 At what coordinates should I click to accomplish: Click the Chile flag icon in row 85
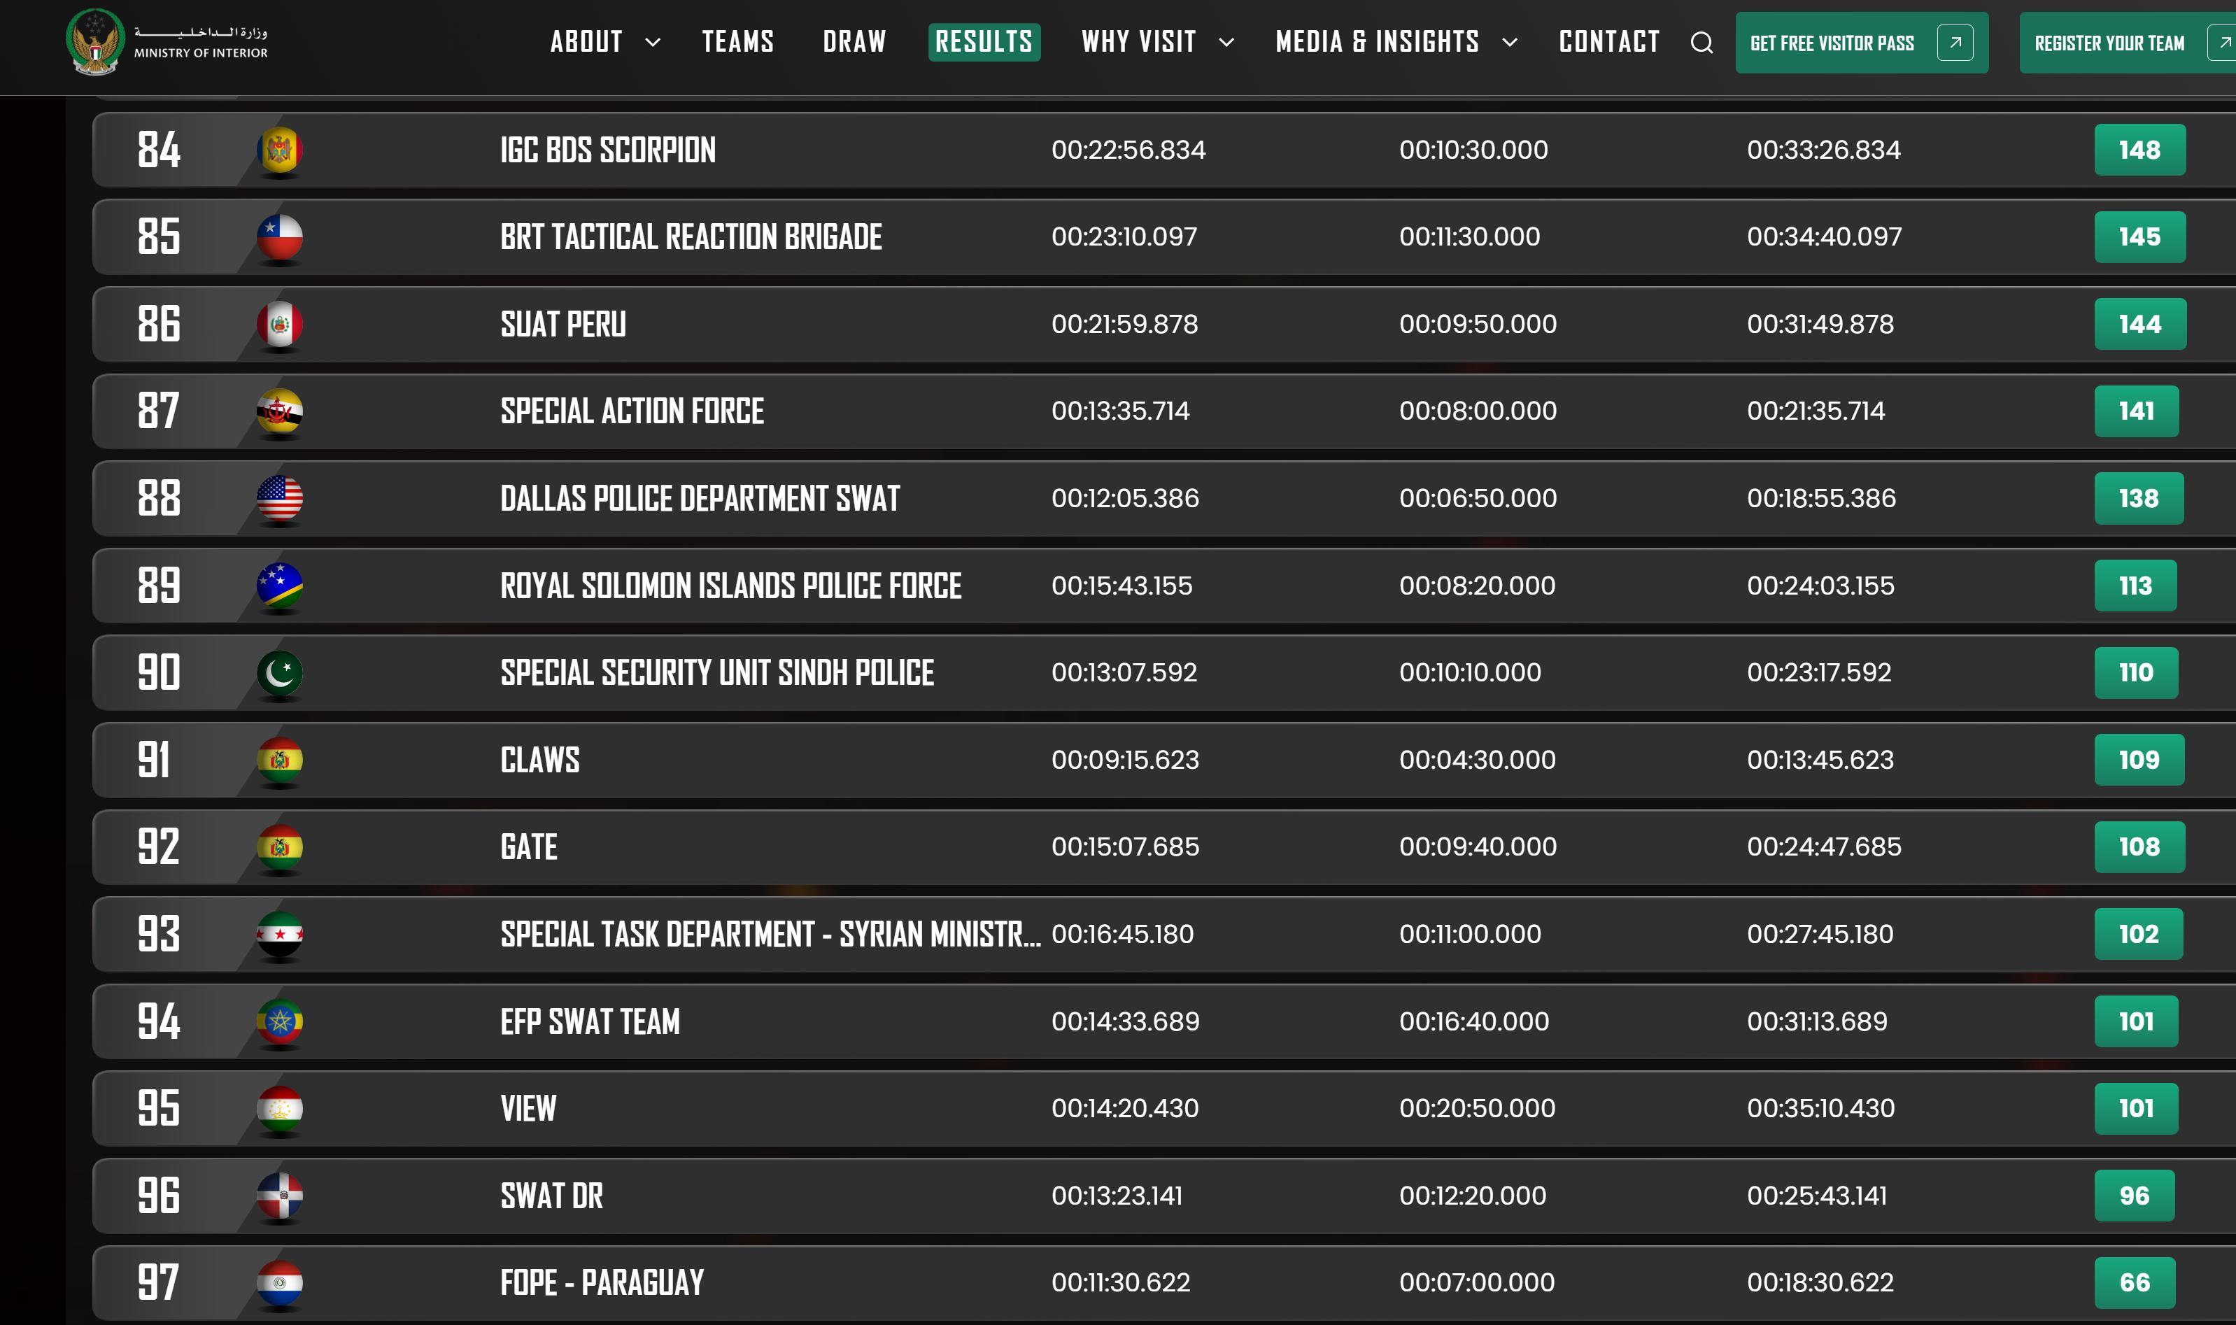tap(280, 236)
